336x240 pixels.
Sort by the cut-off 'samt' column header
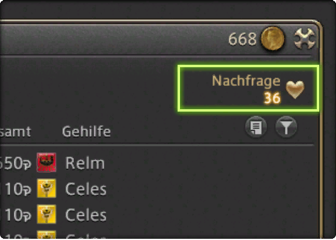click(x=16, y=131)
